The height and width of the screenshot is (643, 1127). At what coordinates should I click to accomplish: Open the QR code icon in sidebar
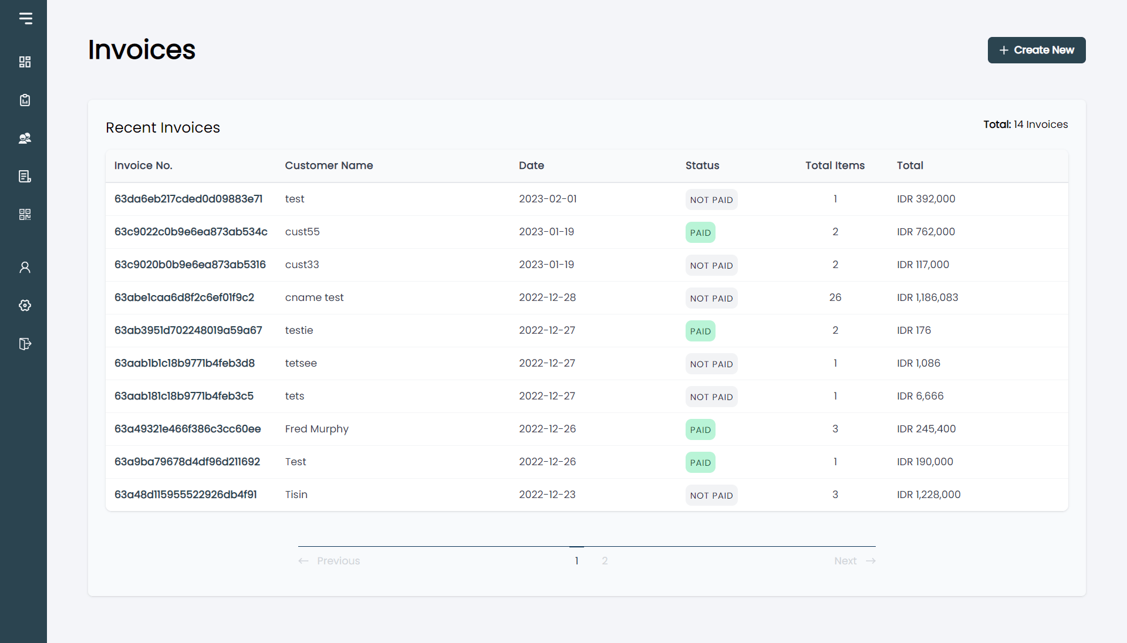click(25, 214)
